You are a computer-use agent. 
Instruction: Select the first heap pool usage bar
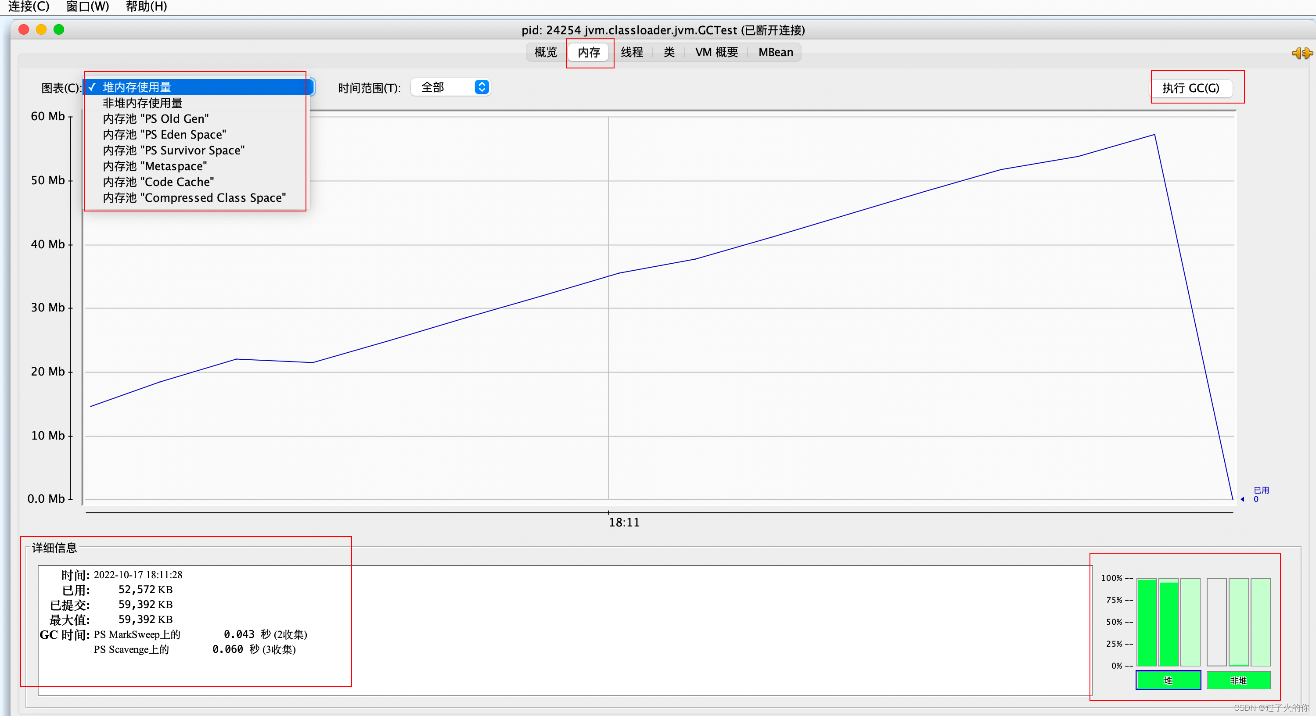click(x=1147, y=622)
